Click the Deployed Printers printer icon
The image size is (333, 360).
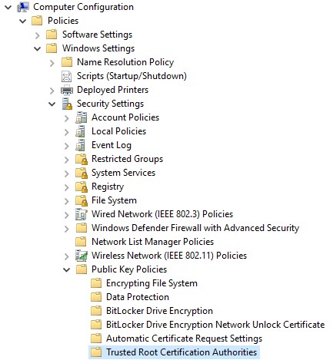tap(67, 90)
